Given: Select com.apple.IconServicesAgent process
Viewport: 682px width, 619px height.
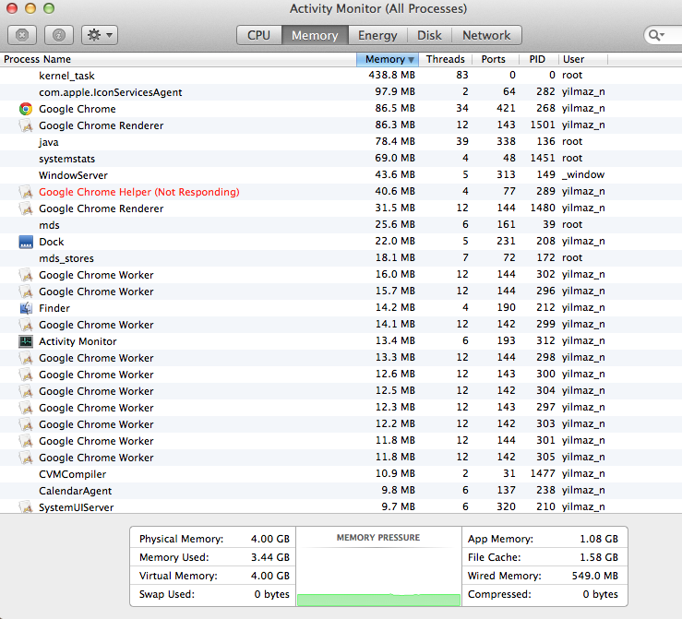Looking at the screenshot, I should coord(341,92).
